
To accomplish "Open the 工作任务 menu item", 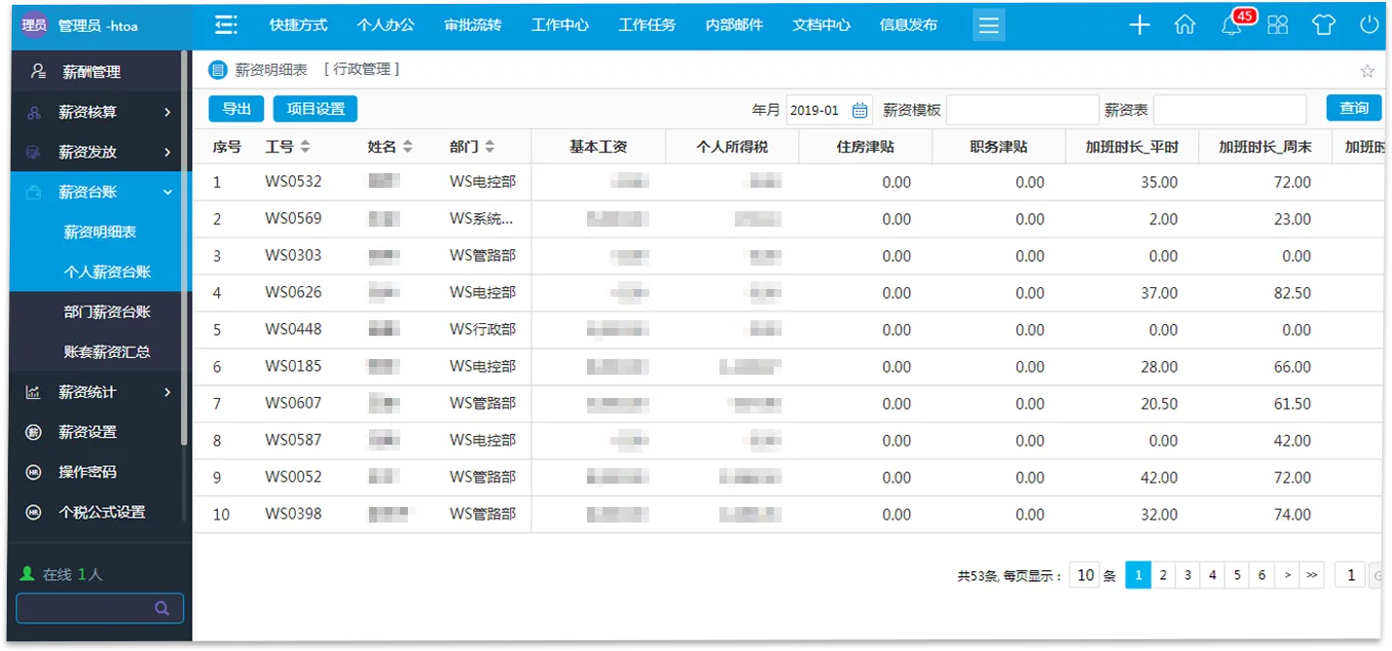I will 646,24.
